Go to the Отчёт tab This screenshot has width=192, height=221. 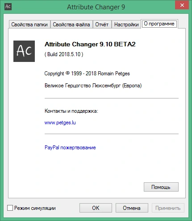pyautogui.click(x=102, y=25)
